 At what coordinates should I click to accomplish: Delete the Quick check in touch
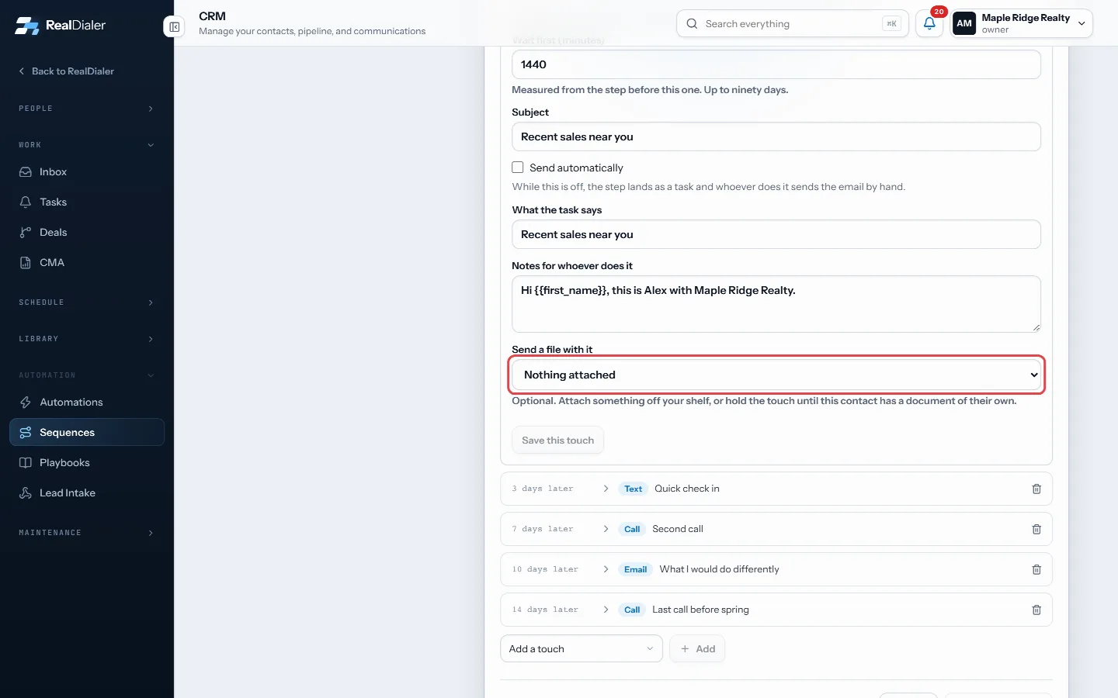tap(1036, 489)
